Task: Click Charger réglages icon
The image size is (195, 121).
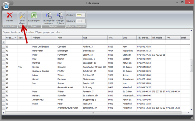Action: tap(60, 16)
